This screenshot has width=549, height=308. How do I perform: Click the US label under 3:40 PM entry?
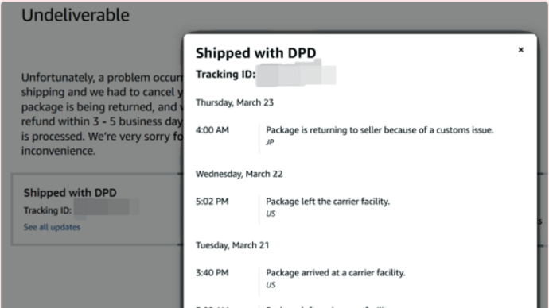pyautogui.click(x=271, y=285)
